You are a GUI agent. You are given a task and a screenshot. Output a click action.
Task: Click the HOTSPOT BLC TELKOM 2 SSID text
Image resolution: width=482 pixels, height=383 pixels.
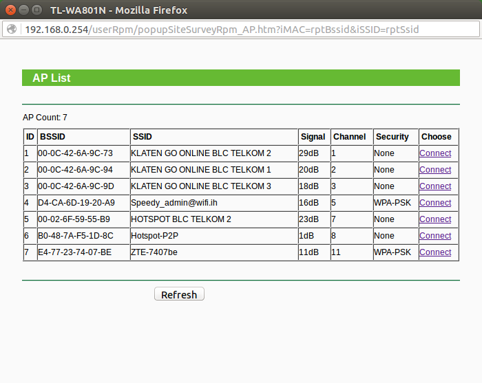click(180, 219)
